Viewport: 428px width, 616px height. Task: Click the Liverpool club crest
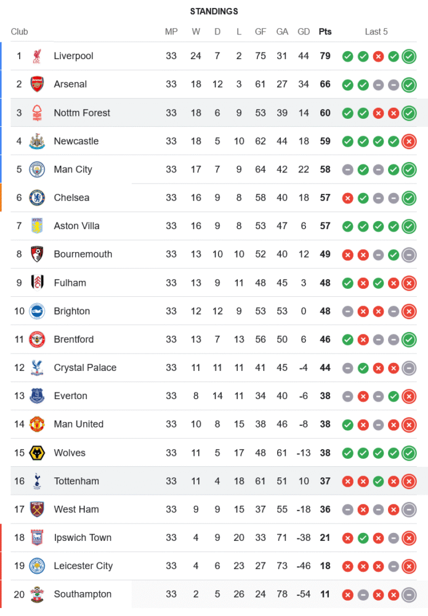(x=37, y=56)
